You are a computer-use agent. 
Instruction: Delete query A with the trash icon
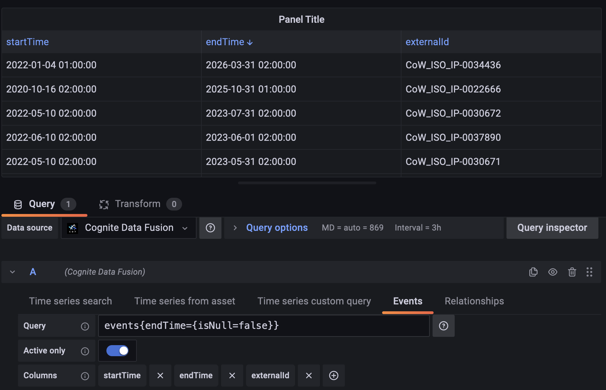572,272
